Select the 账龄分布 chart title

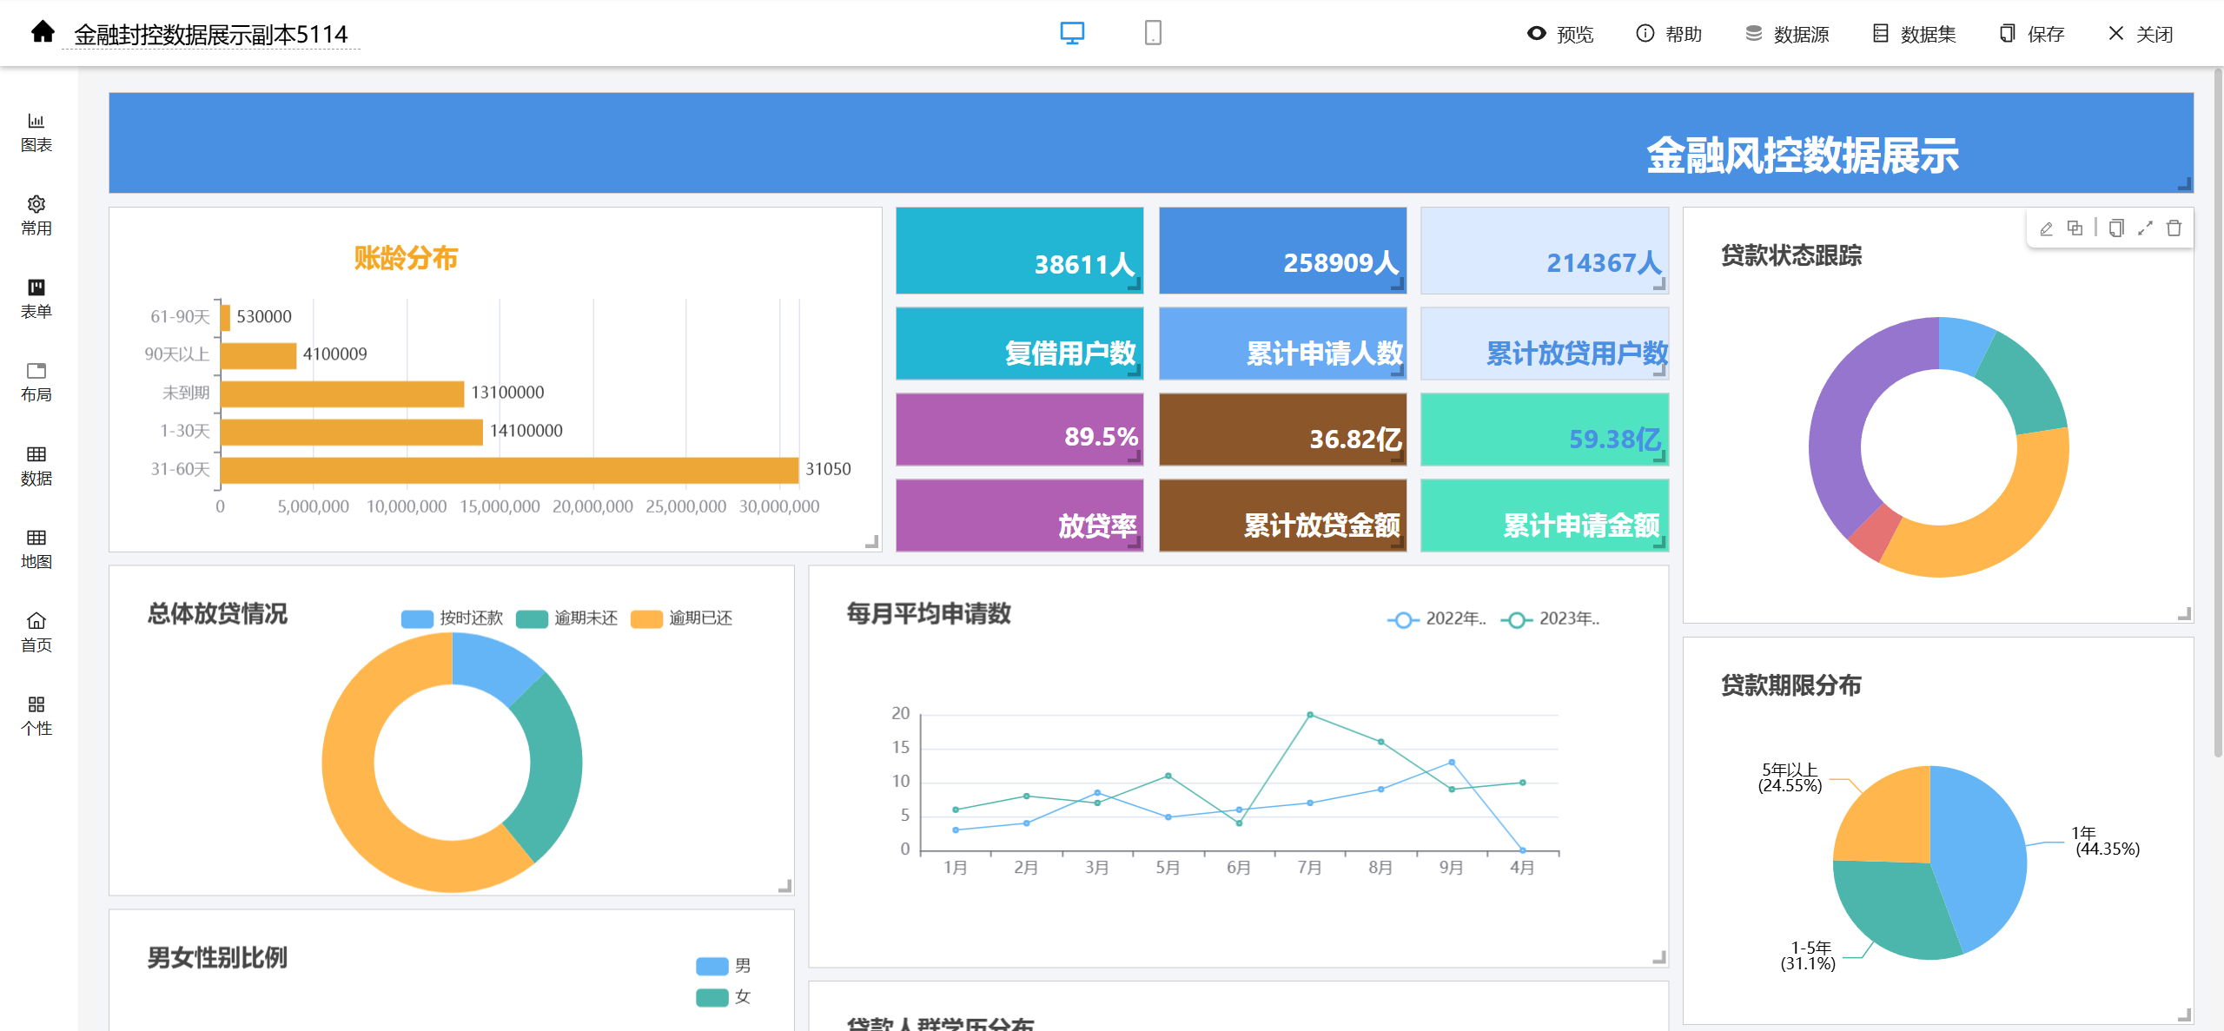[406, 258]
